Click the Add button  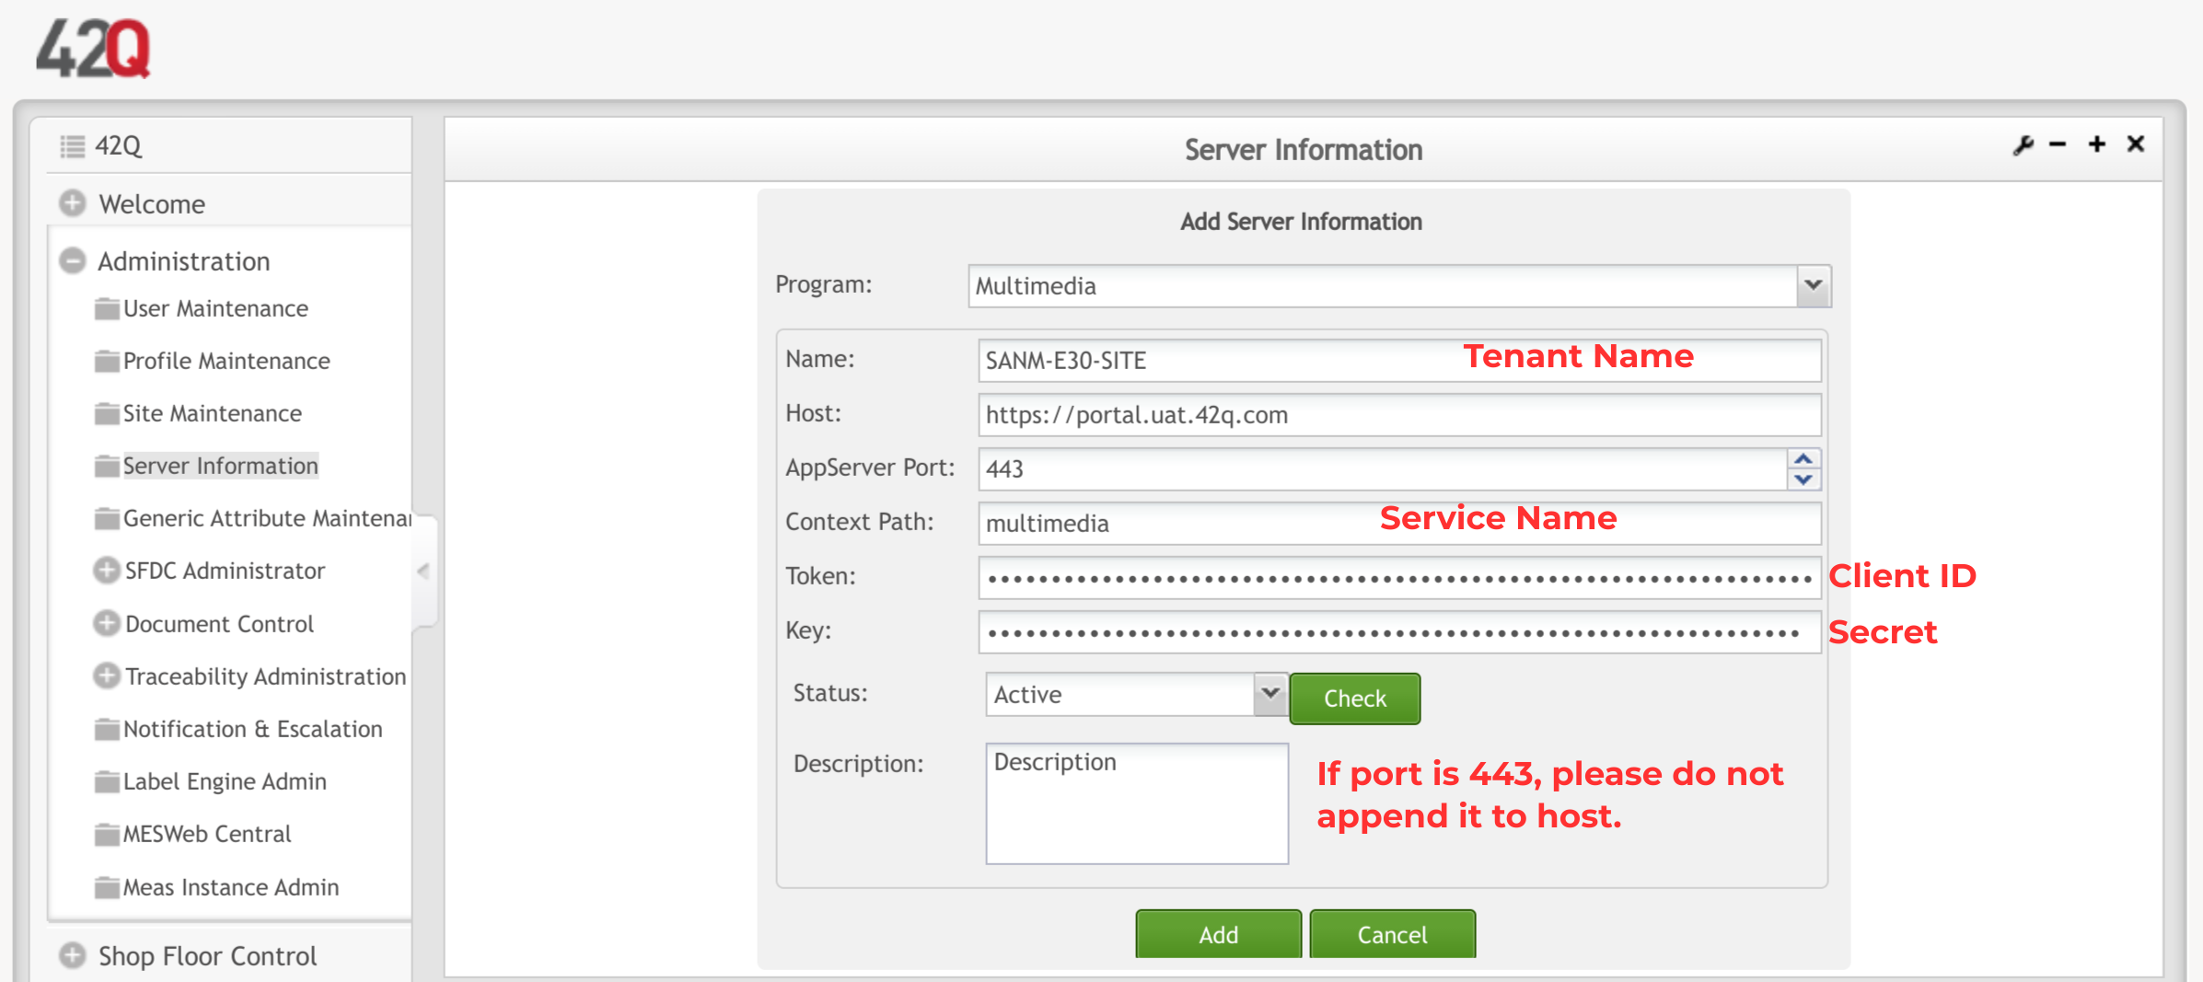tap(1218, 934)
